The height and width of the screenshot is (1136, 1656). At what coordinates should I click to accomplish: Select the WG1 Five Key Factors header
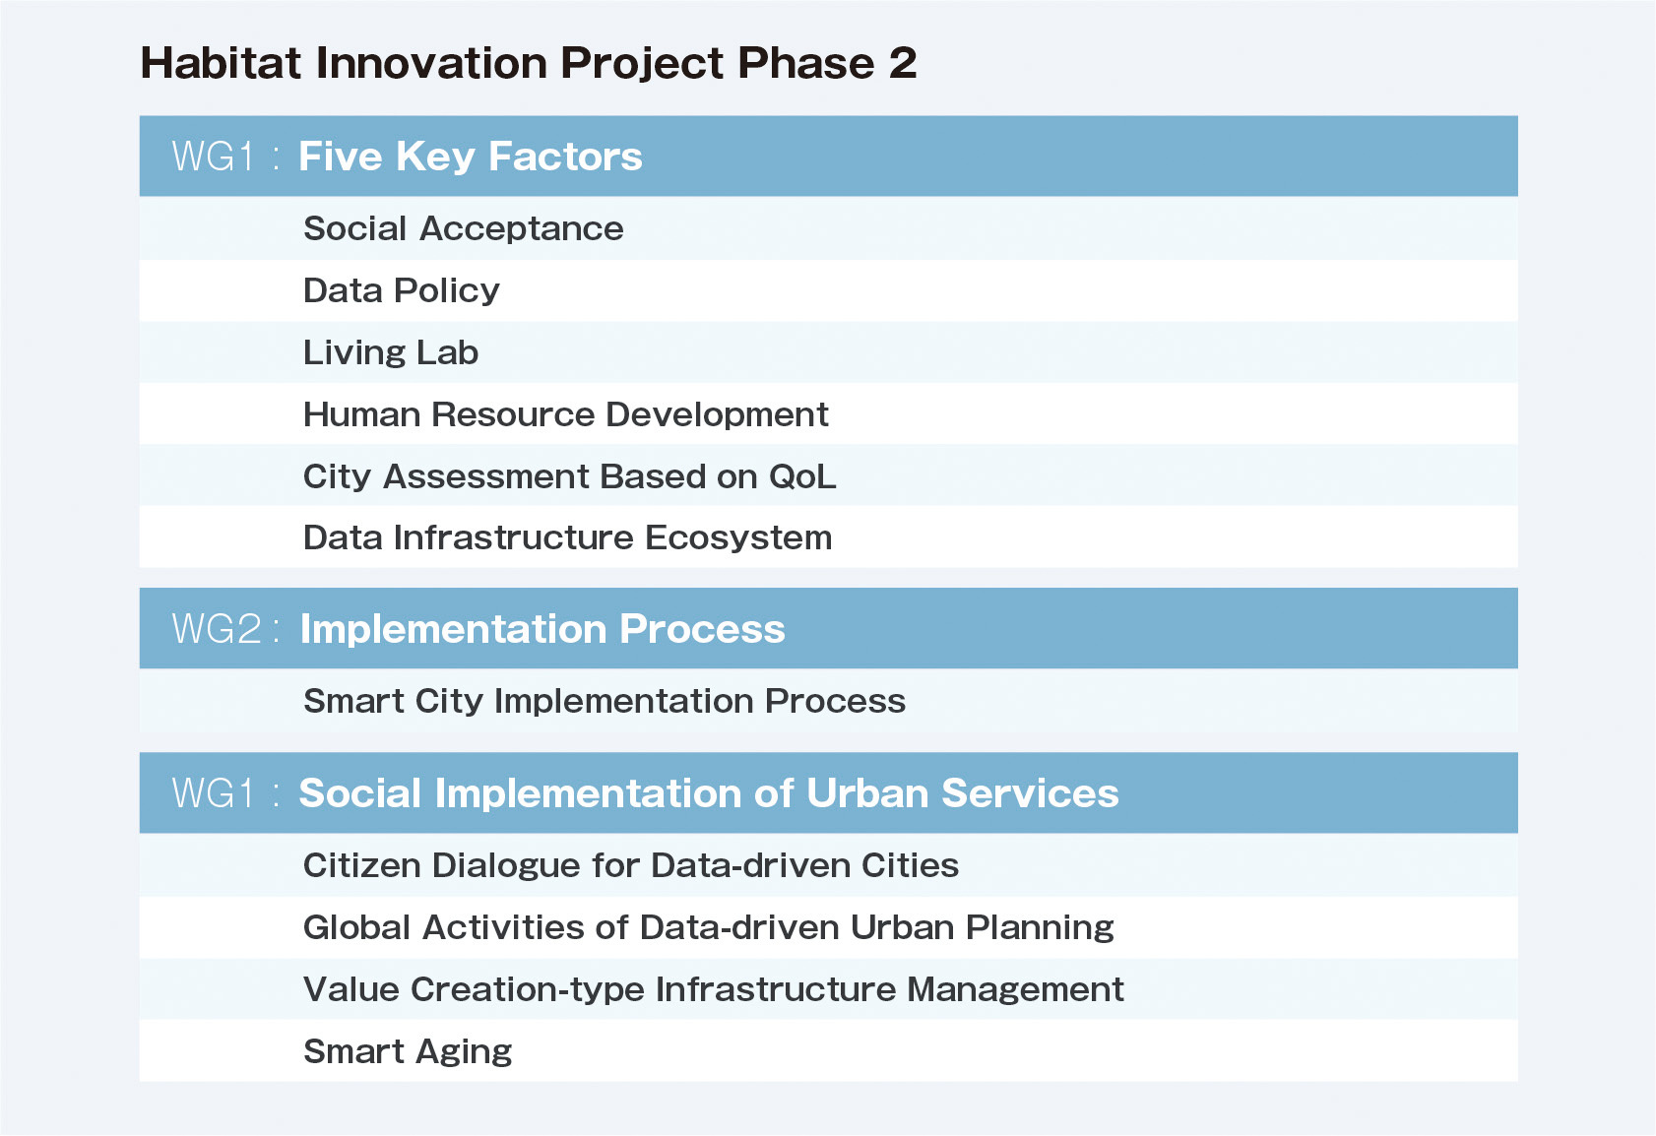[x=828, y=157]
